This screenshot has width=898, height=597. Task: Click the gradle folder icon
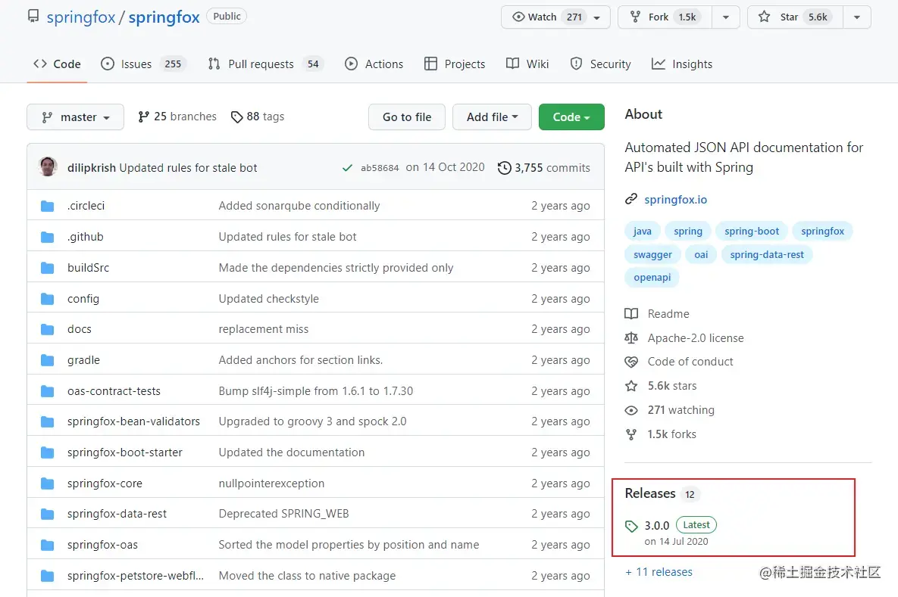point(48,360)
